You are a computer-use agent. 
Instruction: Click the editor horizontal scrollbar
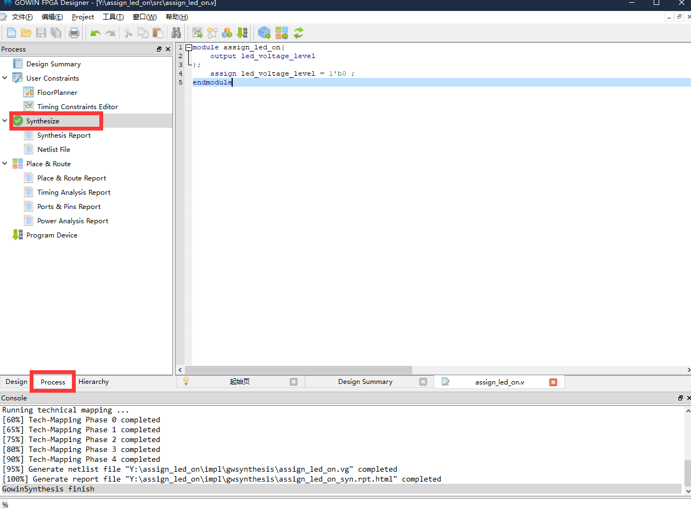click(x=299, y=370)
